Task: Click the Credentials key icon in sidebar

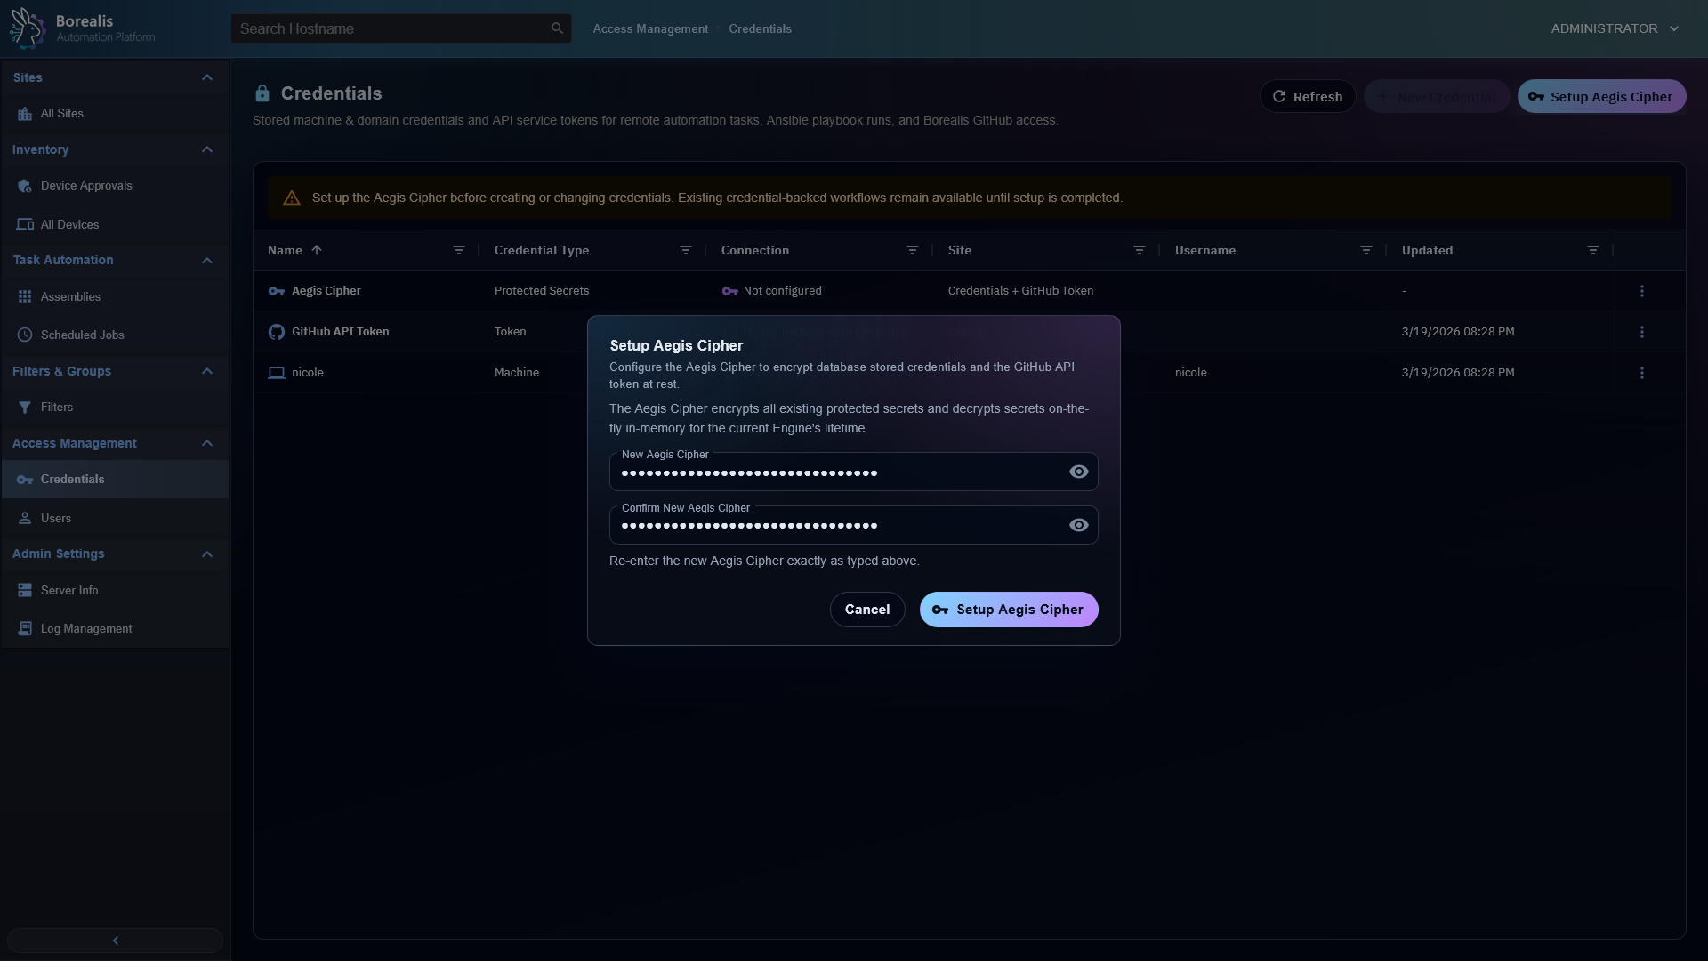Action: click(x=25, y=480)
